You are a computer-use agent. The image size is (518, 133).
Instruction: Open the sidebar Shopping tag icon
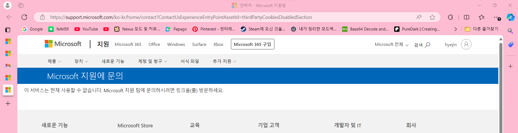[x=510, y=45]
